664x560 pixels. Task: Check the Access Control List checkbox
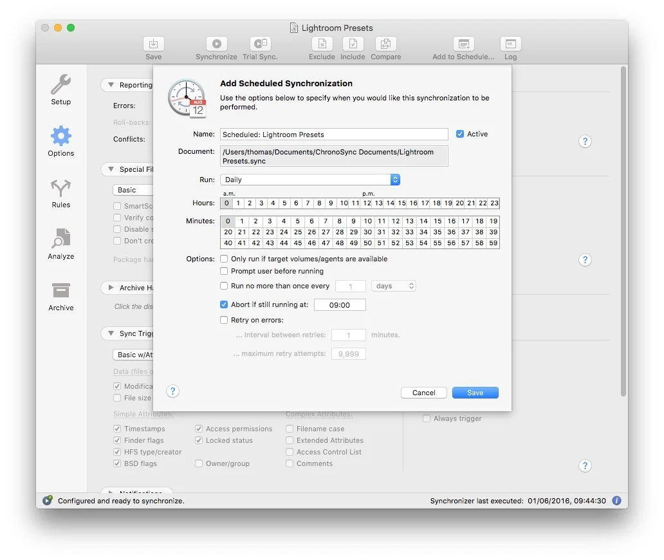coord(290,452)
